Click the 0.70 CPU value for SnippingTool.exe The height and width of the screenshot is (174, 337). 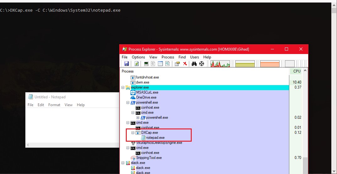coord(298,158)
